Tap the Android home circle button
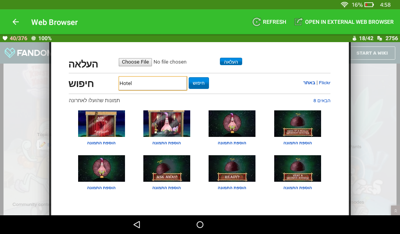The image size is (400, 234). pos(200,225)
